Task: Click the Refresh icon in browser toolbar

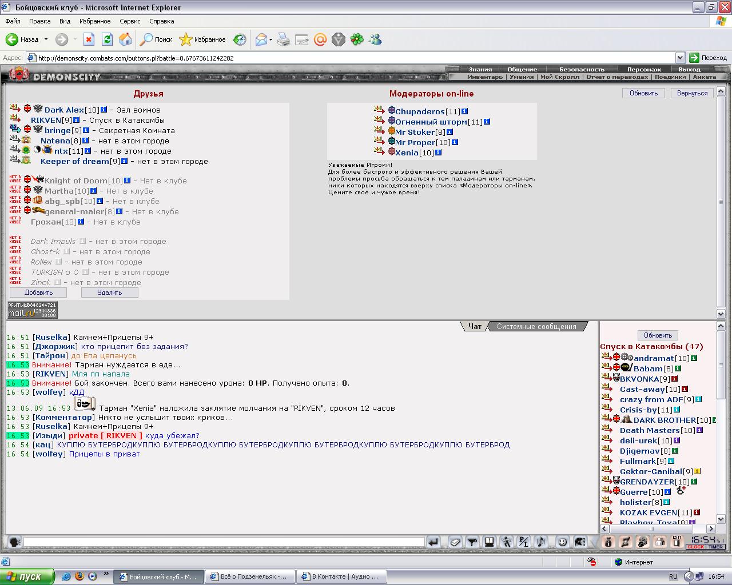Action: point(107,39)
